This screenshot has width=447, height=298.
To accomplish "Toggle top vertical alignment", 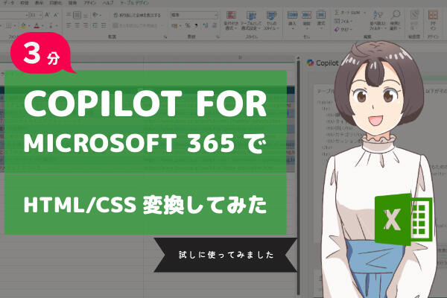I will pyautogui.click(x=69, y=15).
